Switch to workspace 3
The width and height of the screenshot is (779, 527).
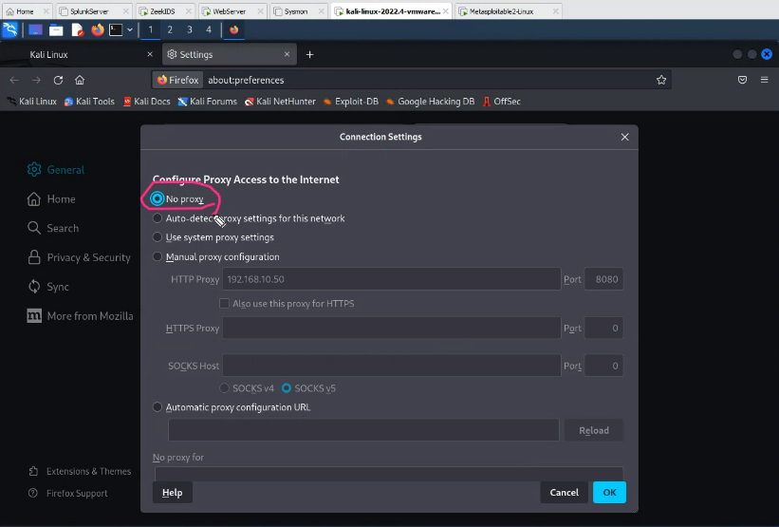pyautogui.click(x=189, y=29)
